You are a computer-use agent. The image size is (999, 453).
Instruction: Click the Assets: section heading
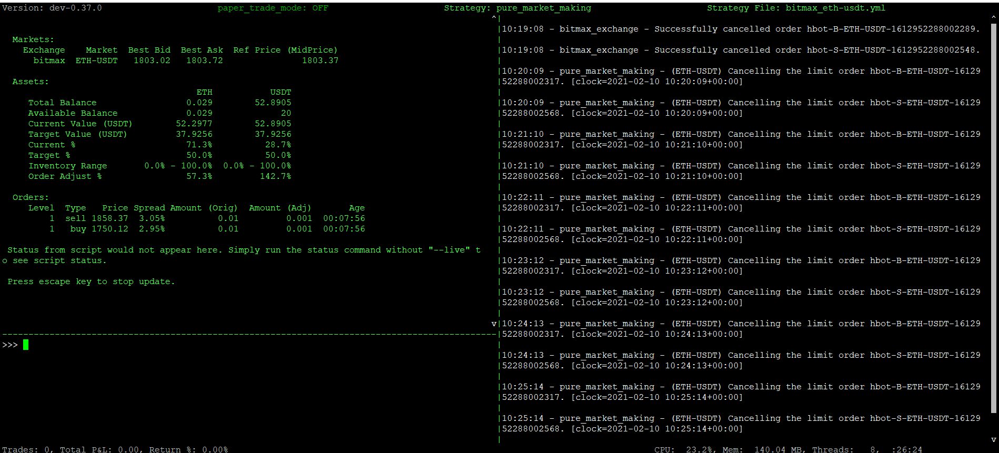(x=31, y=82)
